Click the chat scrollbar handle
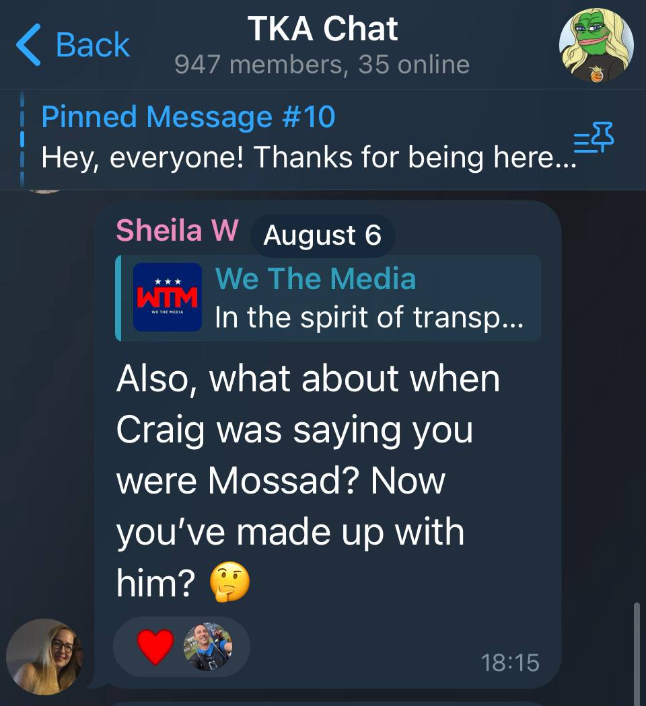 click(x=637, y=654)
